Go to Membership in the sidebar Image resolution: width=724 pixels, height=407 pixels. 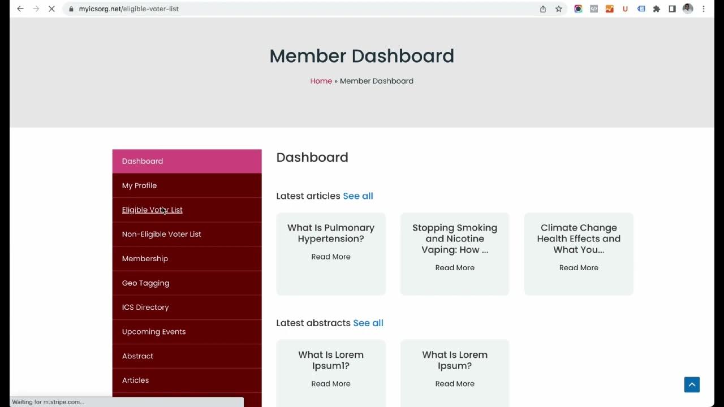click(187, 258)
